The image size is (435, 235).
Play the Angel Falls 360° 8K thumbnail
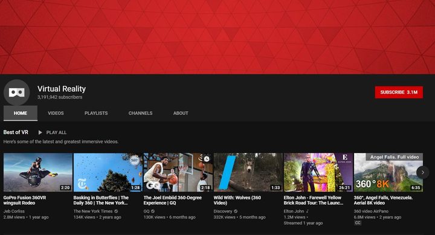pyautogui.click(x=388, y=172)
